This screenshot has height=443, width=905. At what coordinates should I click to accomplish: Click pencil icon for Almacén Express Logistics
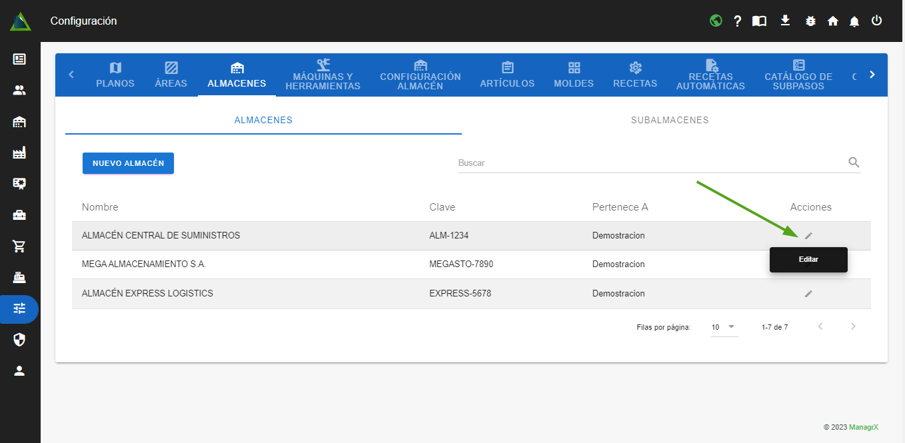(808, 293)
